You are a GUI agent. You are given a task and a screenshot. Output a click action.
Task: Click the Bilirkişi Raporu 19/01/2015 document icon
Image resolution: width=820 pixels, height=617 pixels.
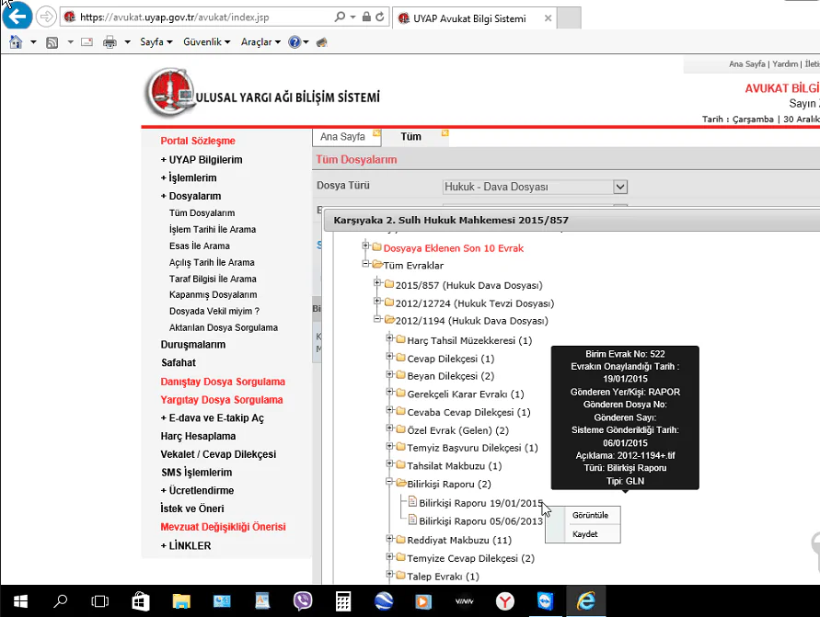pos(412,502)
